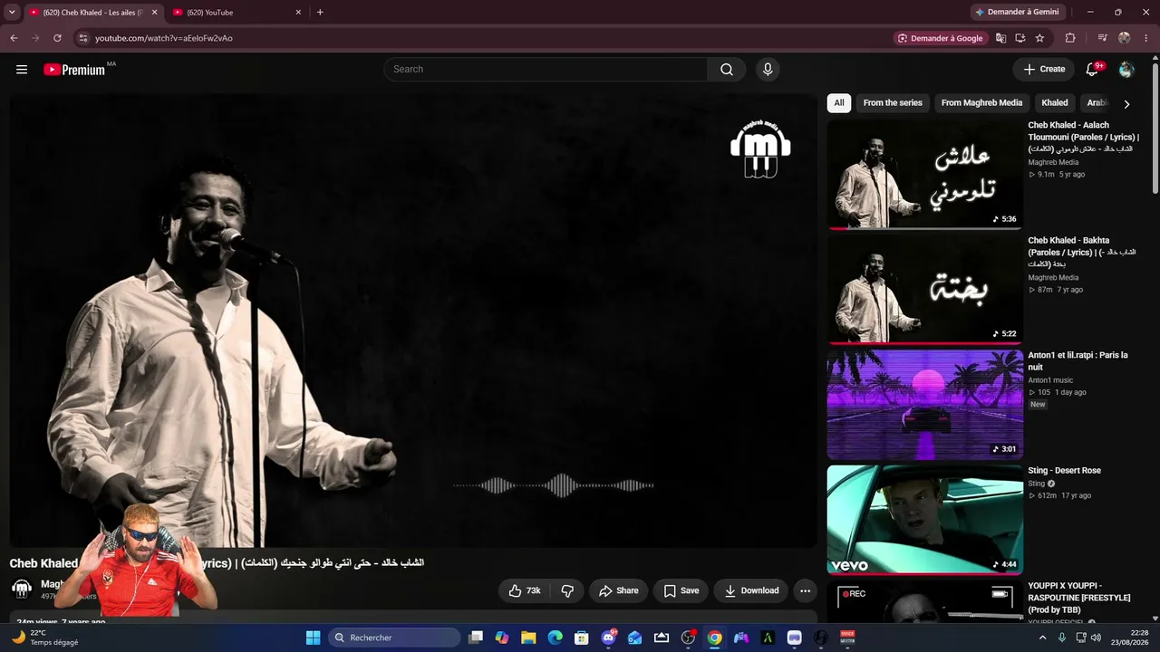View site information icon in address bar
Image resolution: width=1160 pixels, height=652 pixels.
(x=82, y=38)
